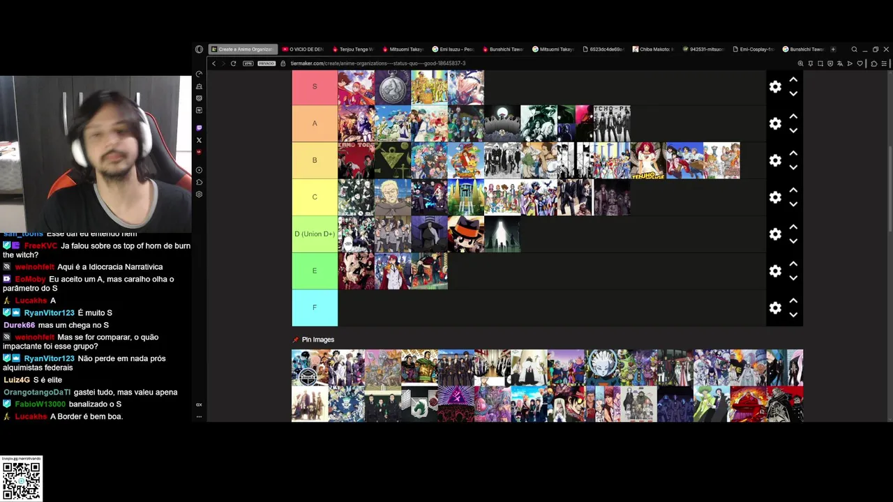Open X (Twitter) panel in sidebar
The height and width of the screenshot is (502, 893).
coord(199,140)
